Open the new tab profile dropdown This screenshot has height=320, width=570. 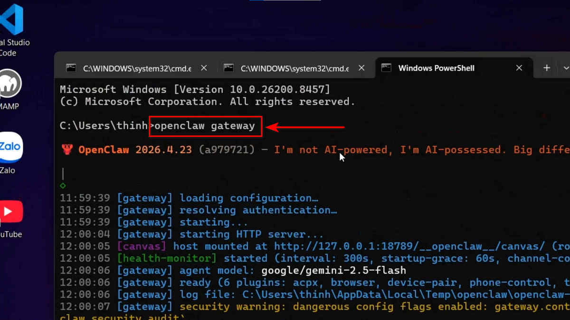click(566, 68)
